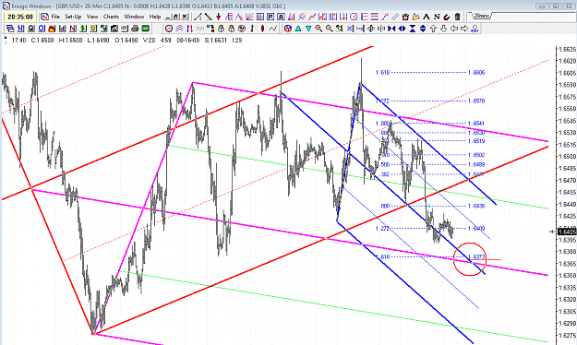Click the 1.6635 price axis value
The width and height of the screenshot is (577, 345).
pyautogui.click(x=567, y=49)
